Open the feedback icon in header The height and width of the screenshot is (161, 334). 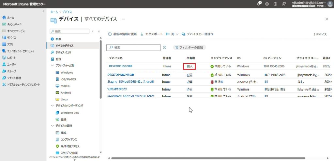(284, 4)
